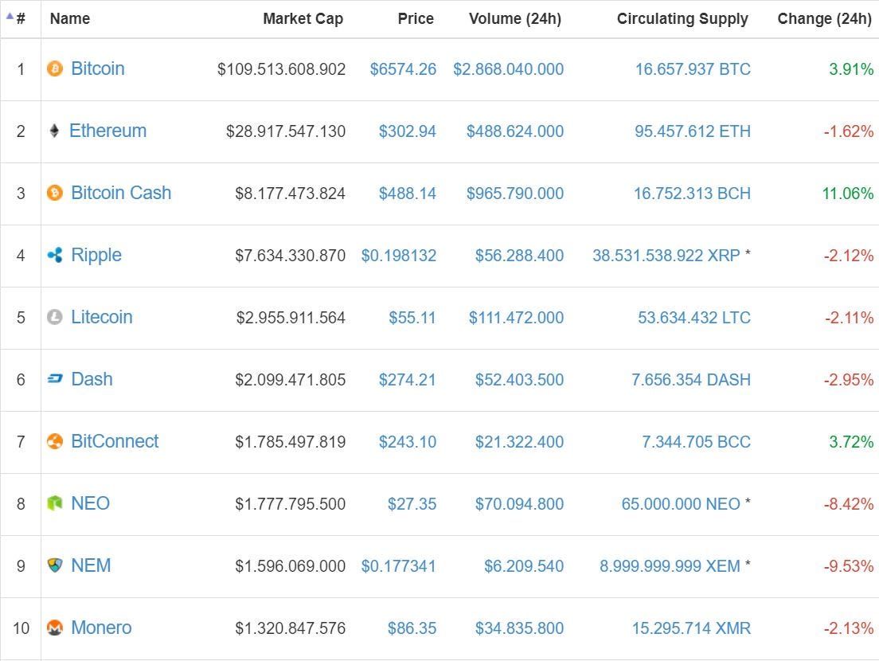Click the BitConnect logo icon
The height and width of the screenshot is (661, 879).
point(54,442)
